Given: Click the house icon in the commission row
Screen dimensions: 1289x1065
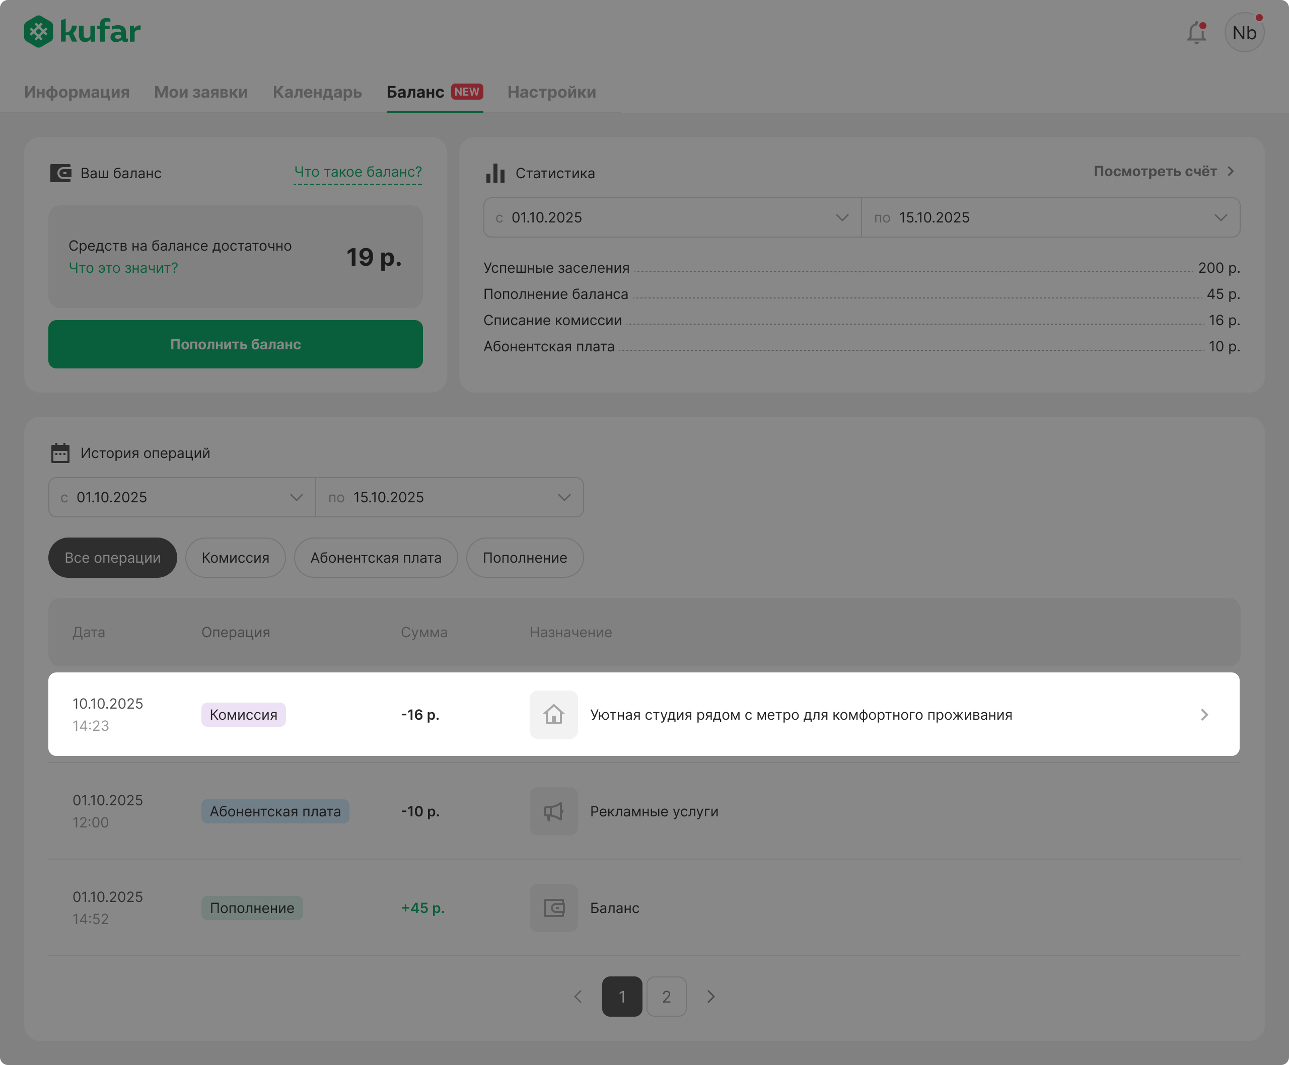Looking at the screenshot, I should (x=554, y=715).
